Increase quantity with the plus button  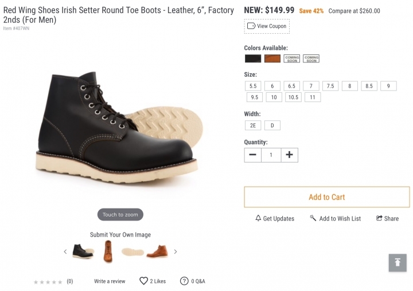(x=289, y=155)
